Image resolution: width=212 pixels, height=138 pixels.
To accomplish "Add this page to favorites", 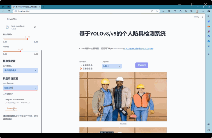I will click(x=157, y=11).
